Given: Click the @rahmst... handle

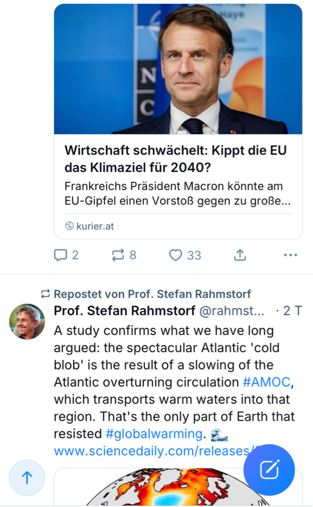Looking at the screenshot, I should (231, 311).
